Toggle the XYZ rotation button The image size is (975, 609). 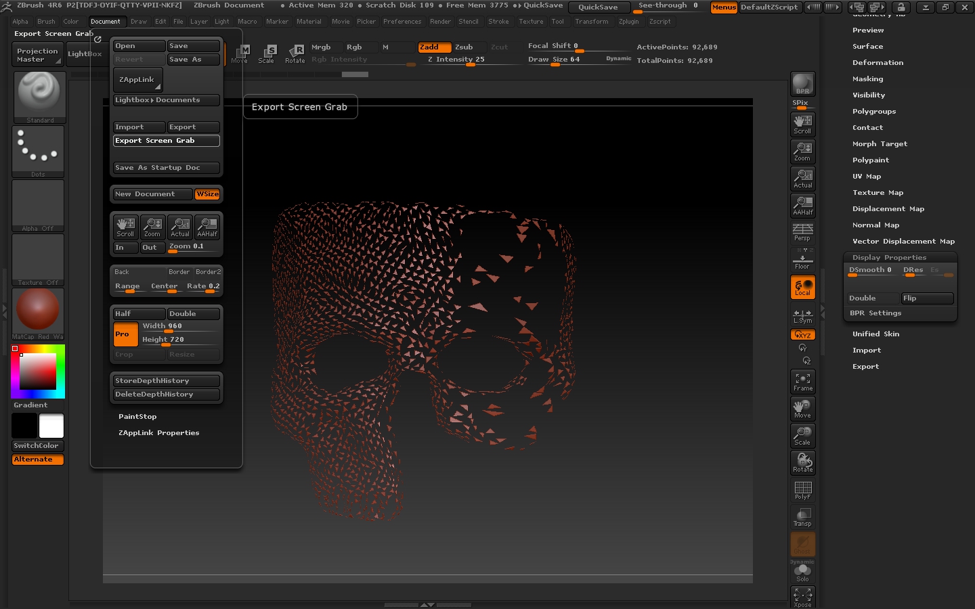click(802, 335)
